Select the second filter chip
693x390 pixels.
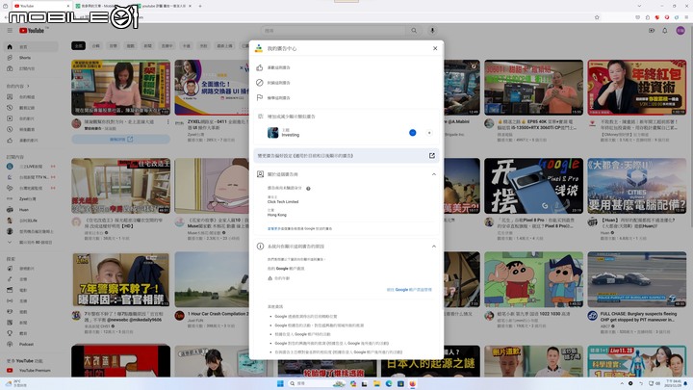point(96,45)
